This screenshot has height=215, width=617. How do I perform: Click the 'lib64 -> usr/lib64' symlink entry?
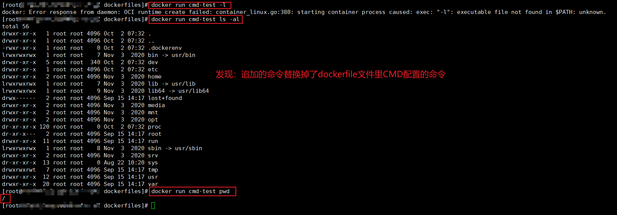(x=178, y=91)
